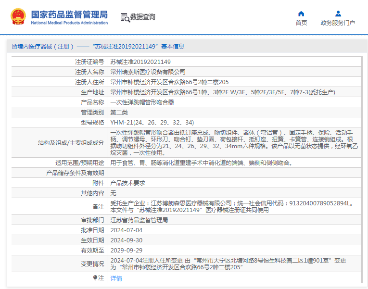This screenshot has height=289, width=368.
Task: Click the 首页 home icon
Action: click(x=301, y=14)
